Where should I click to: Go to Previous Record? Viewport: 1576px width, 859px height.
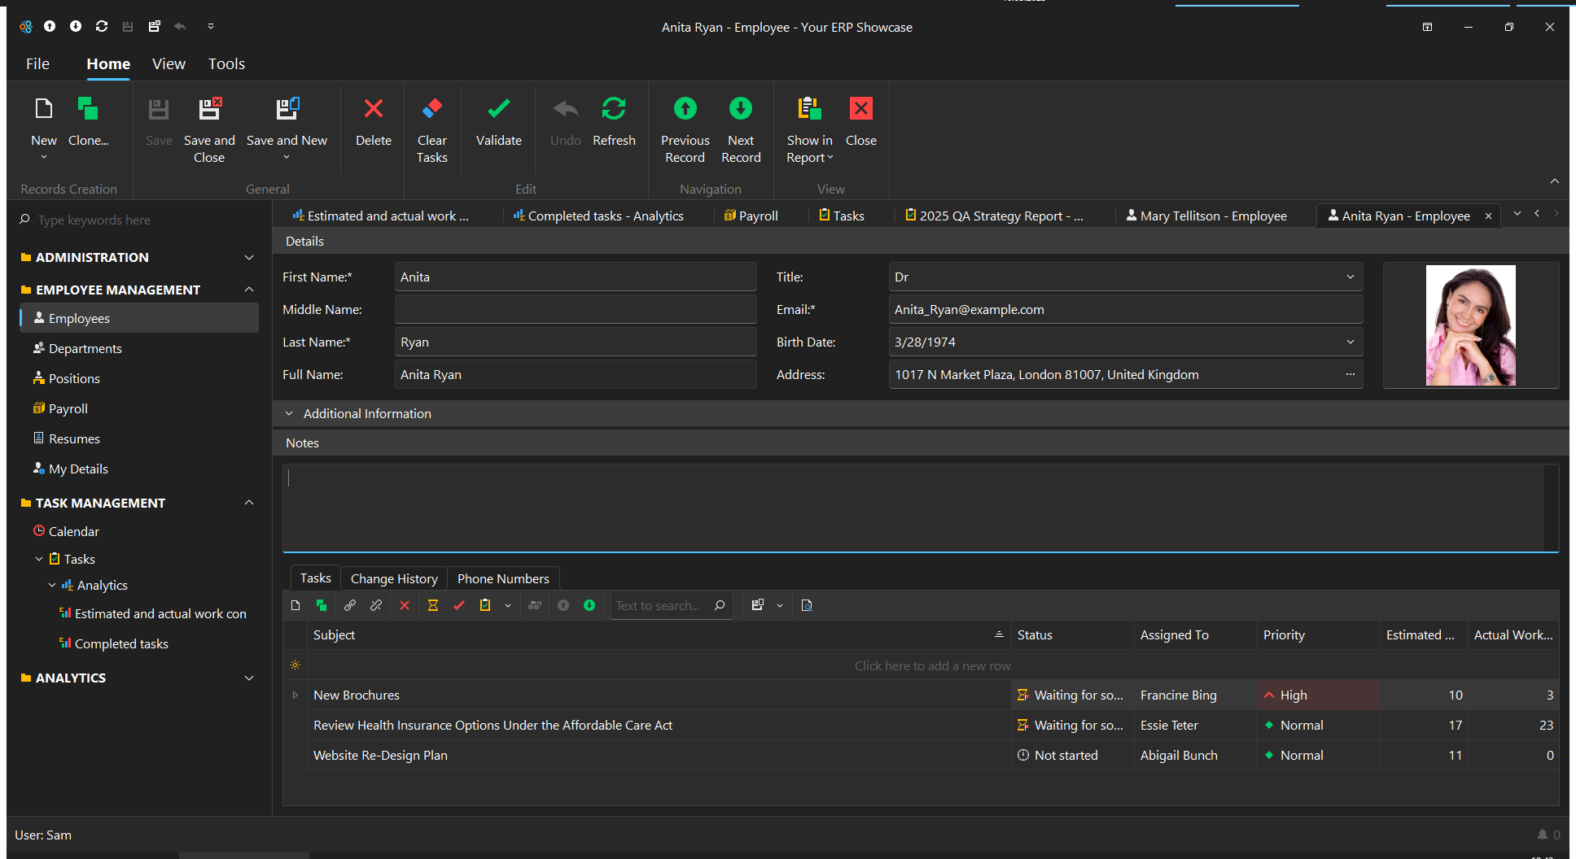tap(685, 109)
